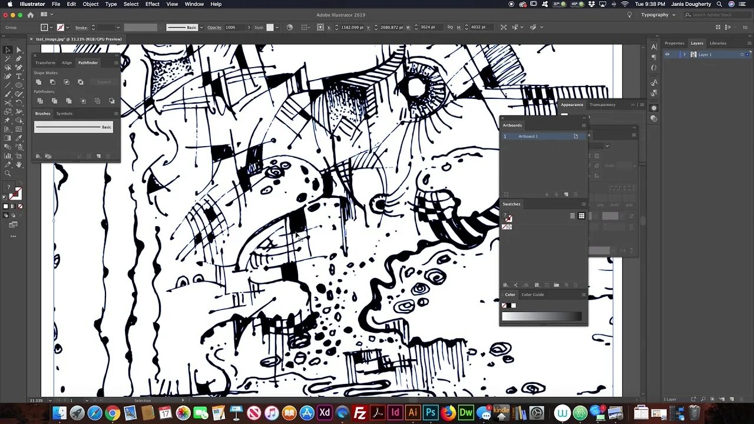Open the Character panel icon
This screenshot has height=424, width=754.
pos(654,47)
